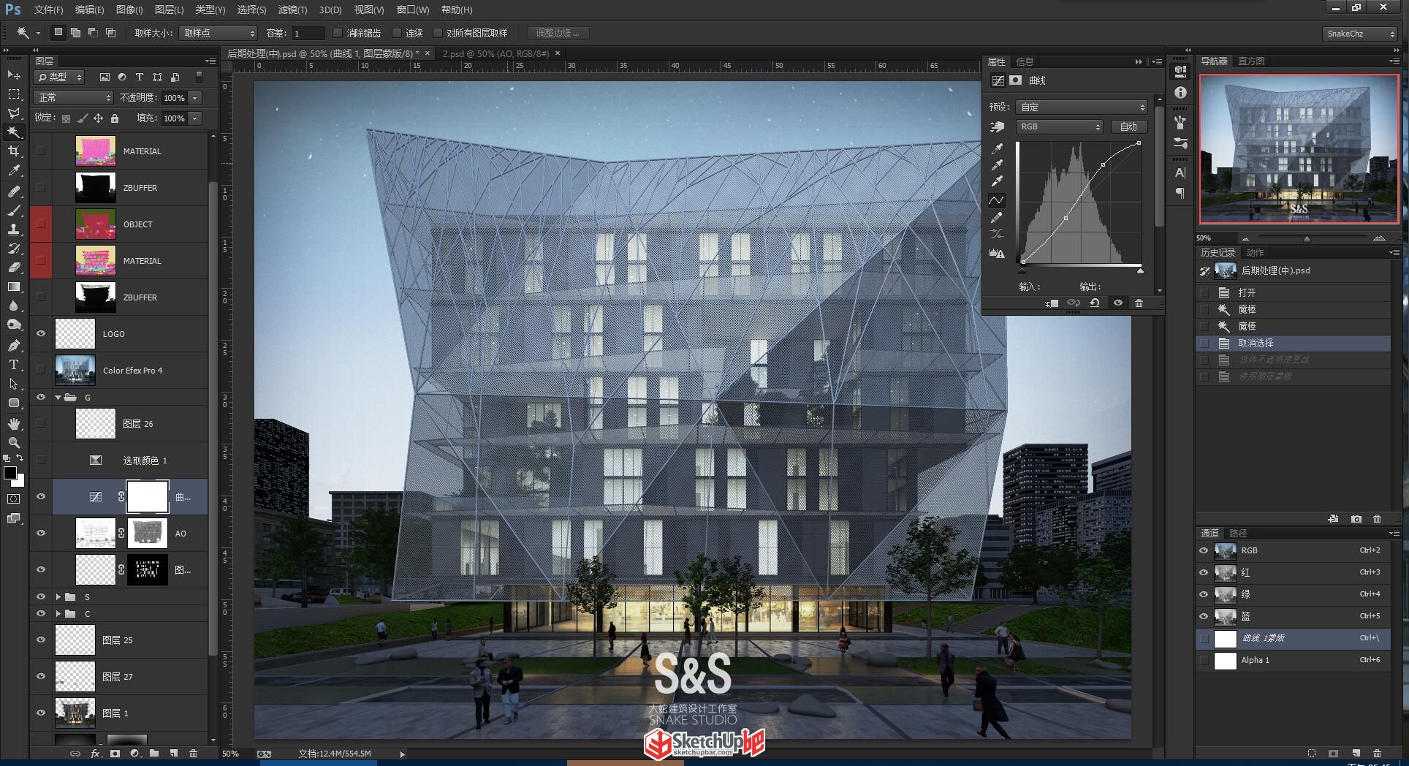Image resolution: width=1409 pixels, height=766 pixels.
Task: Switch to the 路径 paths tab
Action: tap(1238, 533)
